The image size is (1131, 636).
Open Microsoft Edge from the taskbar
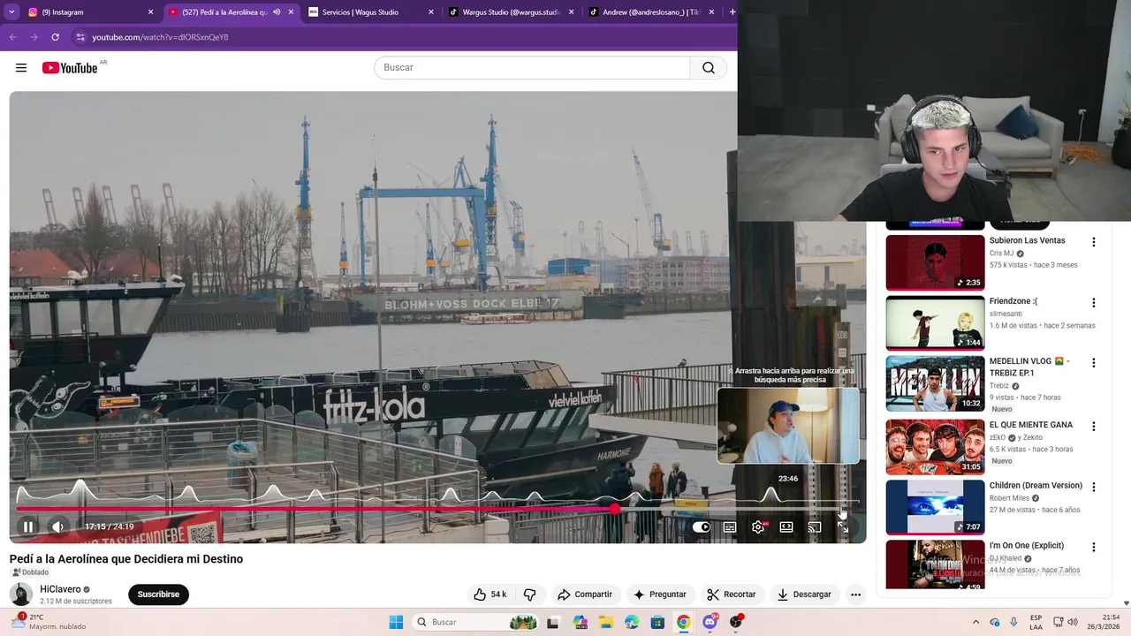coord(632,622)
